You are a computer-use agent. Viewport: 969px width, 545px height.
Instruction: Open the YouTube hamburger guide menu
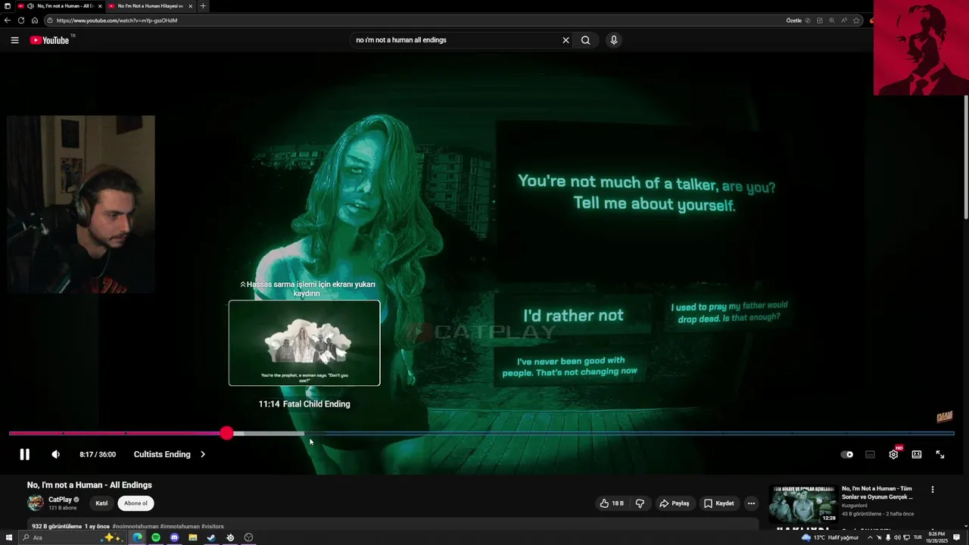pos(14,40)
